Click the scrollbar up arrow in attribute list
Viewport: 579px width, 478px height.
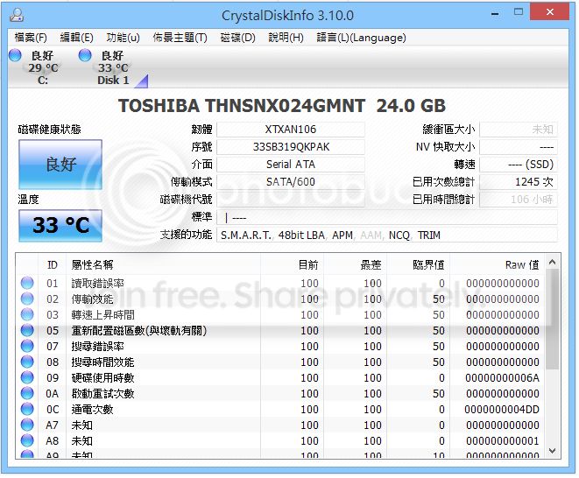(552, 262)
